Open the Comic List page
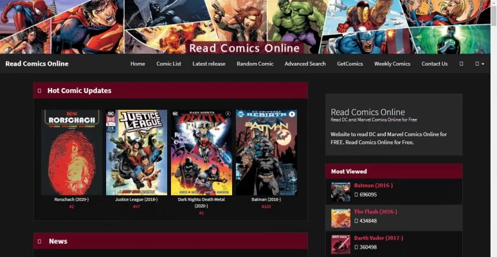Screen dimensions: 497x257 coord(168,64)
